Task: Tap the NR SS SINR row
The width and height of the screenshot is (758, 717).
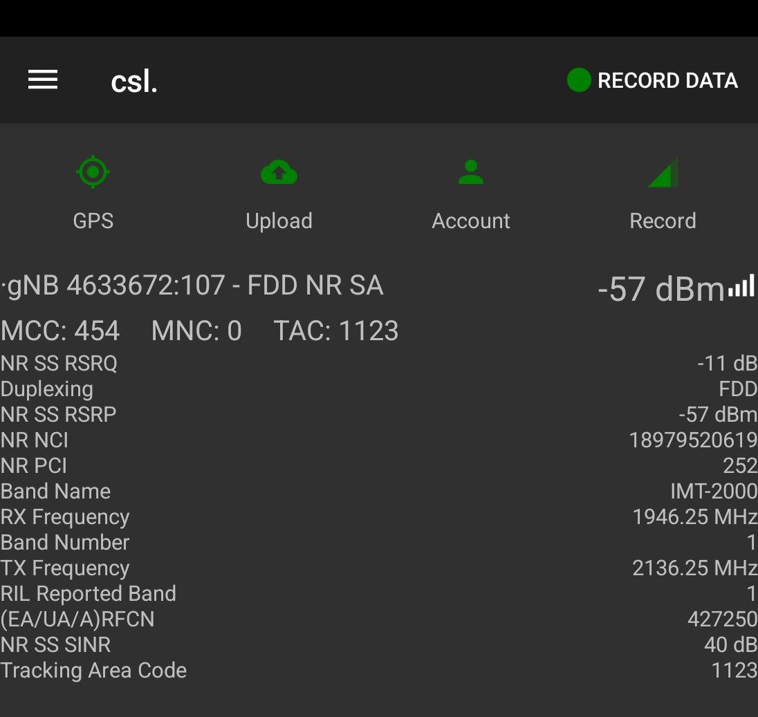Action: tap(379, 644)
